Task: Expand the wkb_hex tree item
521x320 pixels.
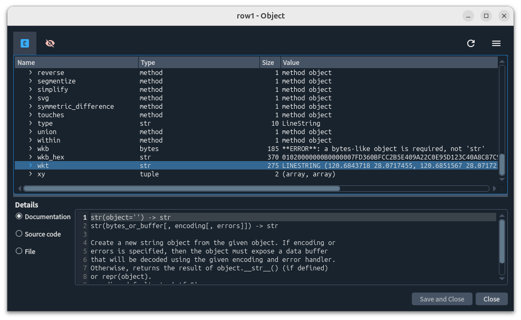Action: (31, 157)
